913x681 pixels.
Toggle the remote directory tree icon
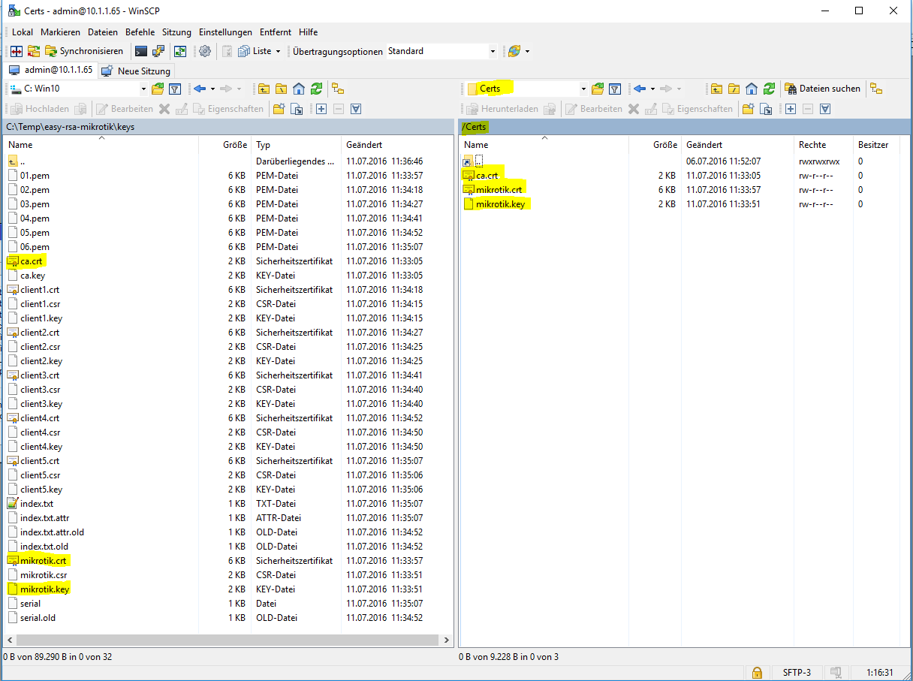[876, 89]
